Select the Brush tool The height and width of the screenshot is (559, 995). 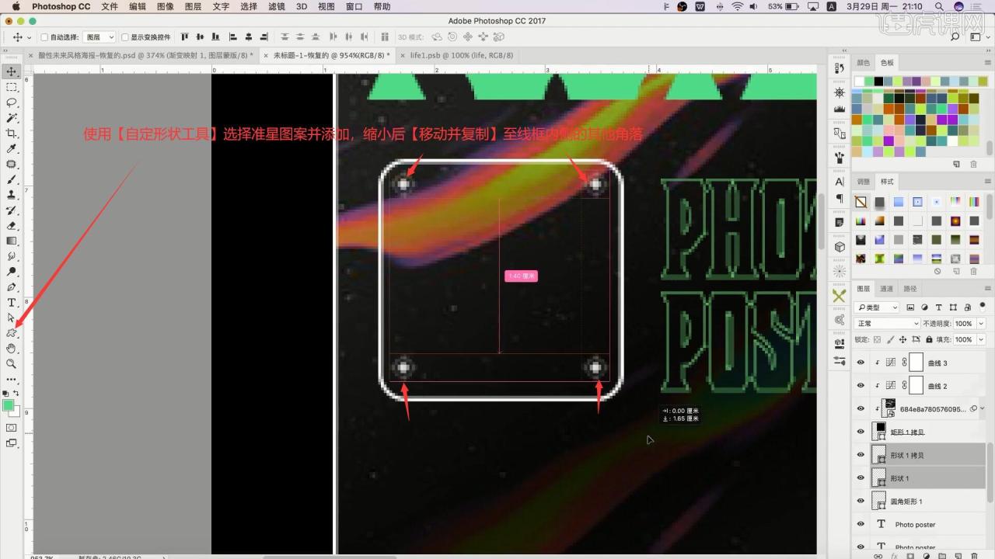(x=12, y=179)
